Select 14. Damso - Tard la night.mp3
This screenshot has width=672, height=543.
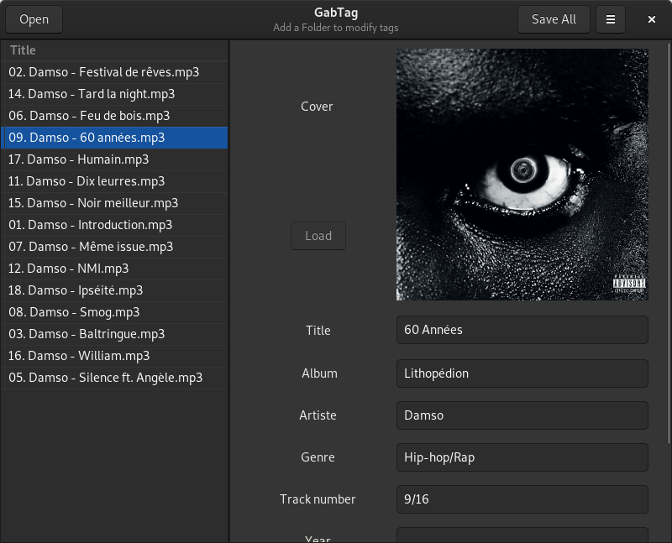(x=114, y=94)
